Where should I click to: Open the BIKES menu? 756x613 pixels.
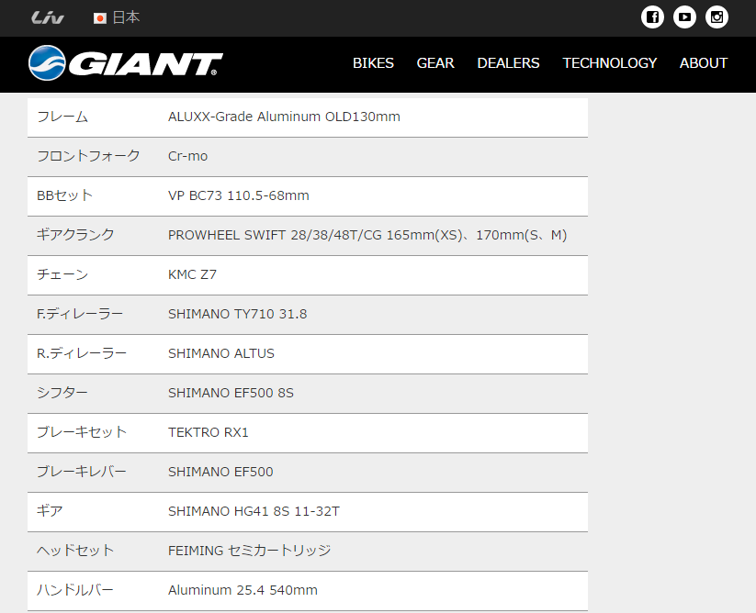pyautogui.click(x=373, y=63)
